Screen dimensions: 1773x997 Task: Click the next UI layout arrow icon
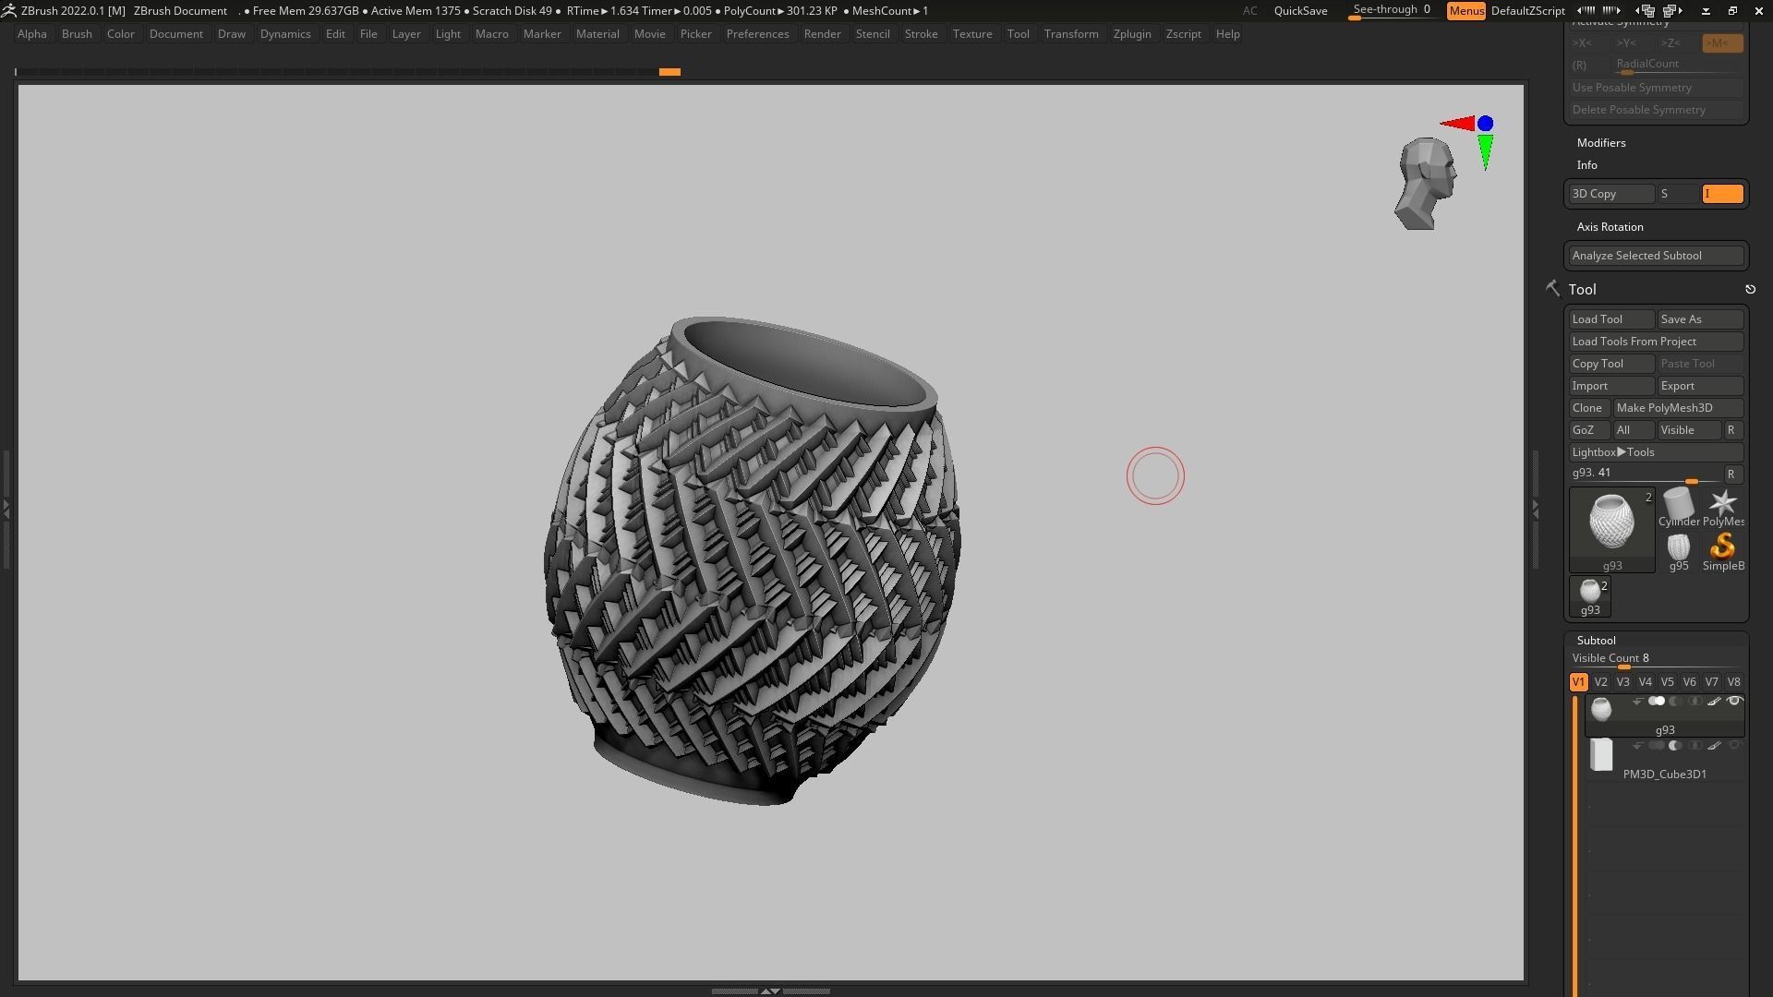(x=1672, y=10)
